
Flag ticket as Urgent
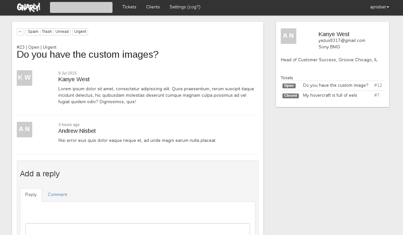pos(80,32)
